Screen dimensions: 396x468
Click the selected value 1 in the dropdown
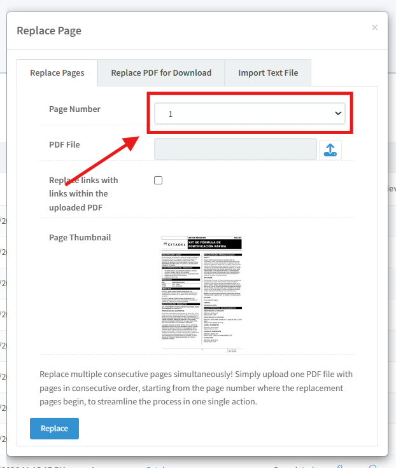[171, 114]
